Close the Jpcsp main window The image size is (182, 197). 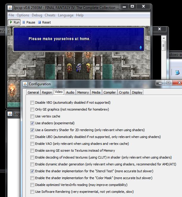pyautogui.click(x=143, y=7)
